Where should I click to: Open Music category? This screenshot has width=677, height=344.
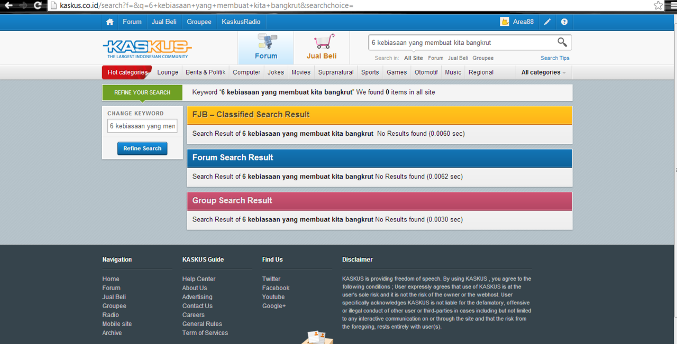(x=453, y=72)
